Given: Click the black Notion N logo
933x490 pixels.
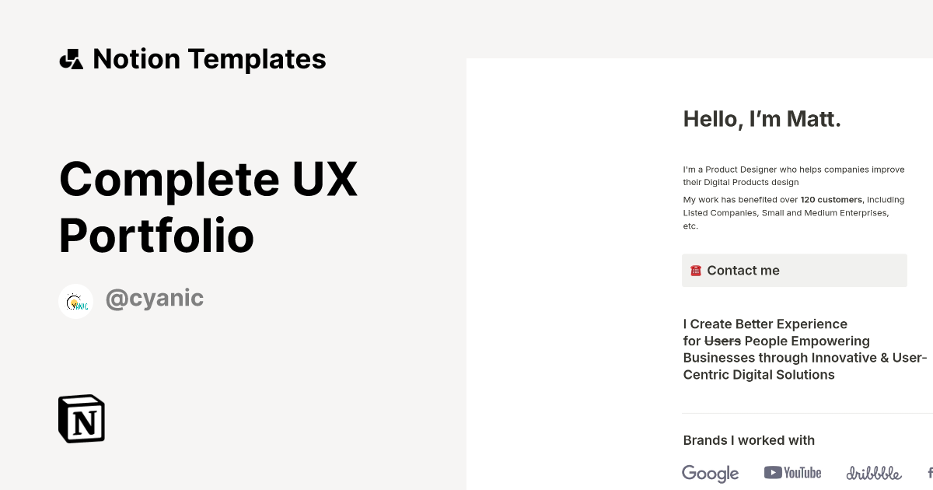Looking at the screenshot, I should tap(81, 418).
